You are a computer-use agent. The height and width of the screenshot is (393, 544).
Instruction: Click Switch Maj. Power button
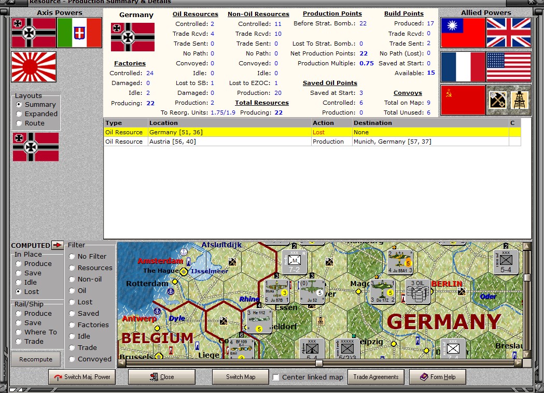[82, 377]
